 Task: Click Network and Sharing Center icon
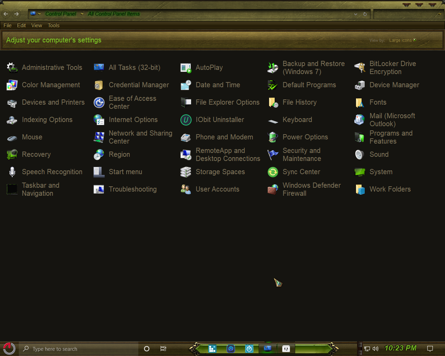(99, 137)
